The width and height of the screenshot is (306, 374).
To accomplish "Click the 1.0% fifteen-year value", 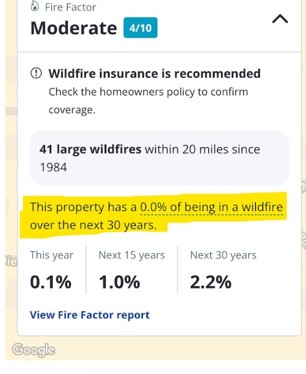I will 119,282.
